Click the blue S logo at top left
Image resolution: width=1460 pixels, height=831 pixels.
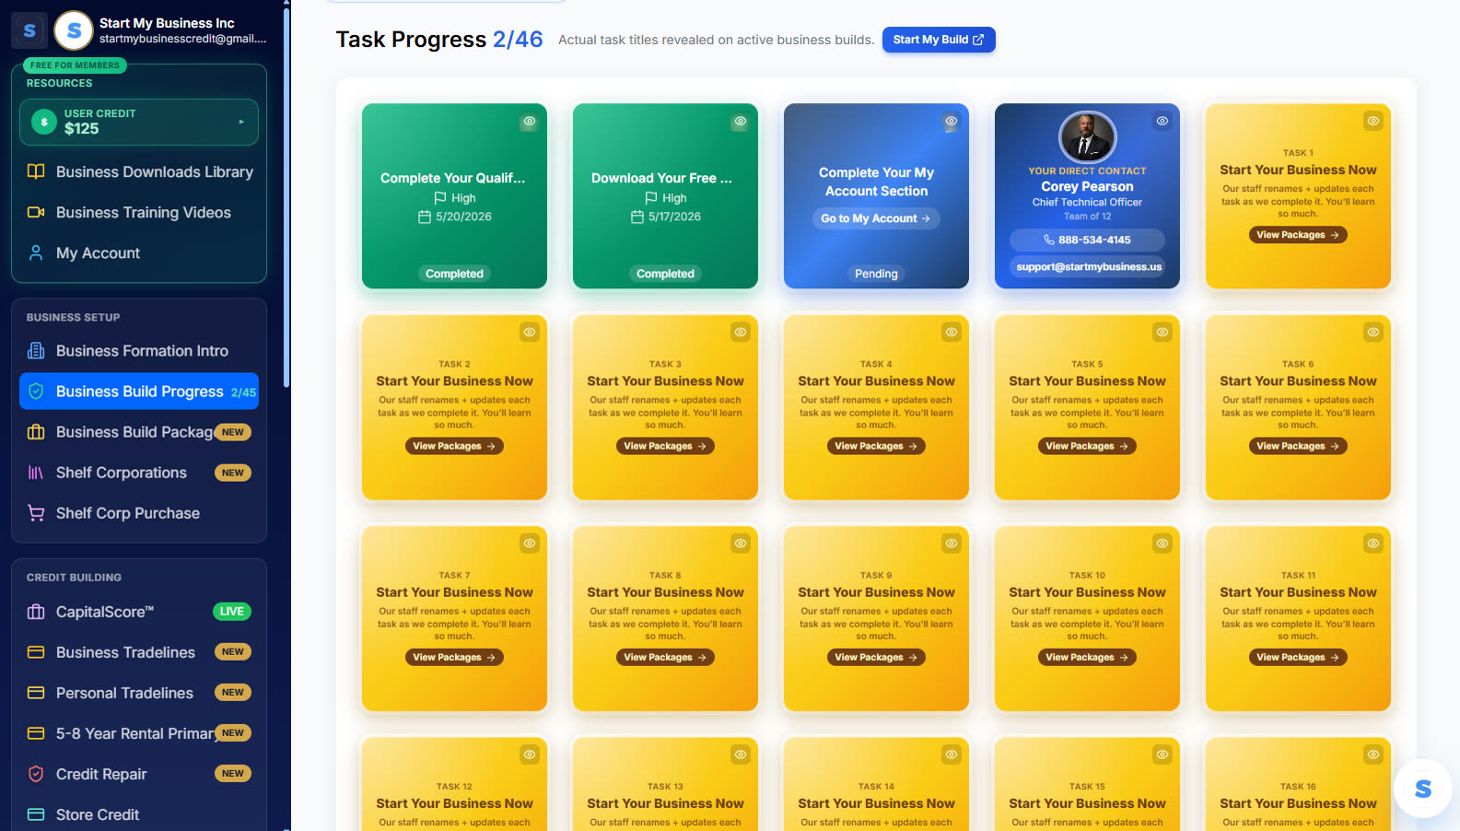(x=29, y=30)
